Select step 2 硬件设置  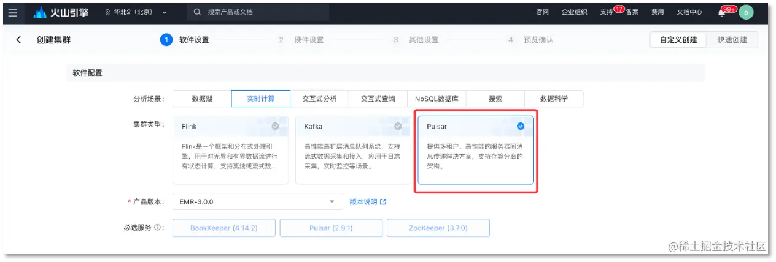click(x=301, y=40)
